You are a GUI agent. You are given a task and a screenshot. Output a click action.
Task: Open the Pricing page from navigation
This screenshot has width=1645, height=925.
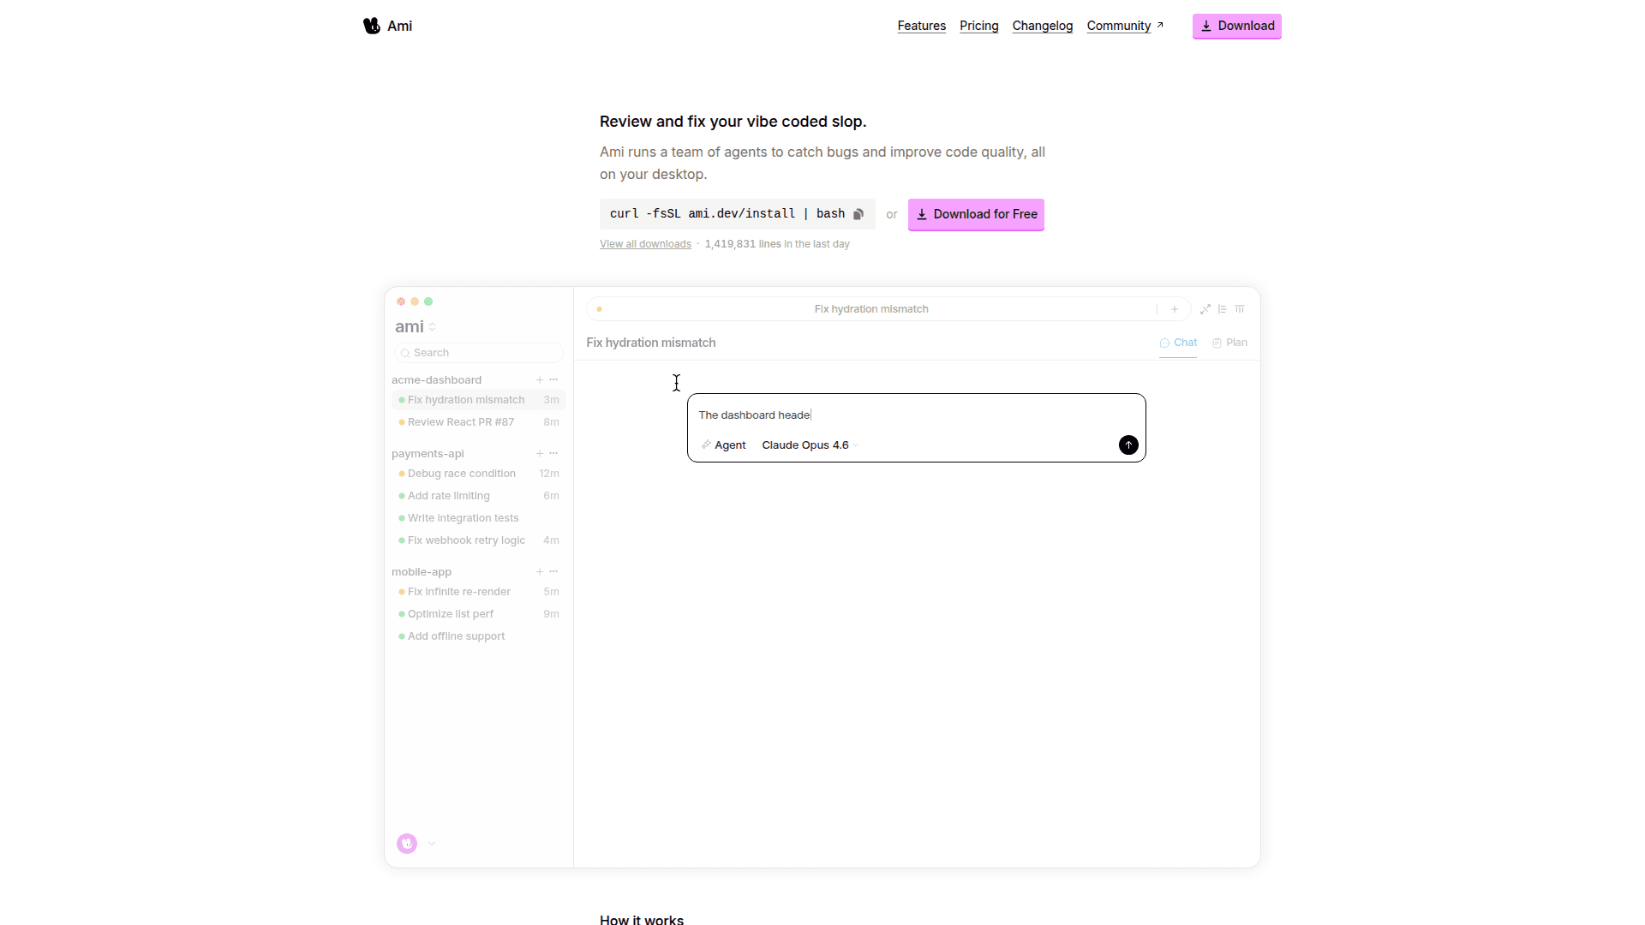[x=978, y=26]
